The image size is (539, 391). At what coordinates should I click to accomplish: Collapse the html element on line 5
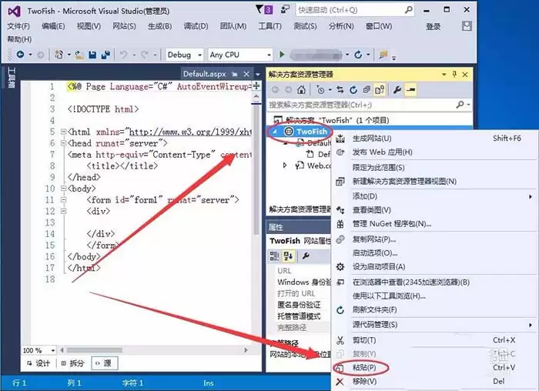[x=63, y=132]
